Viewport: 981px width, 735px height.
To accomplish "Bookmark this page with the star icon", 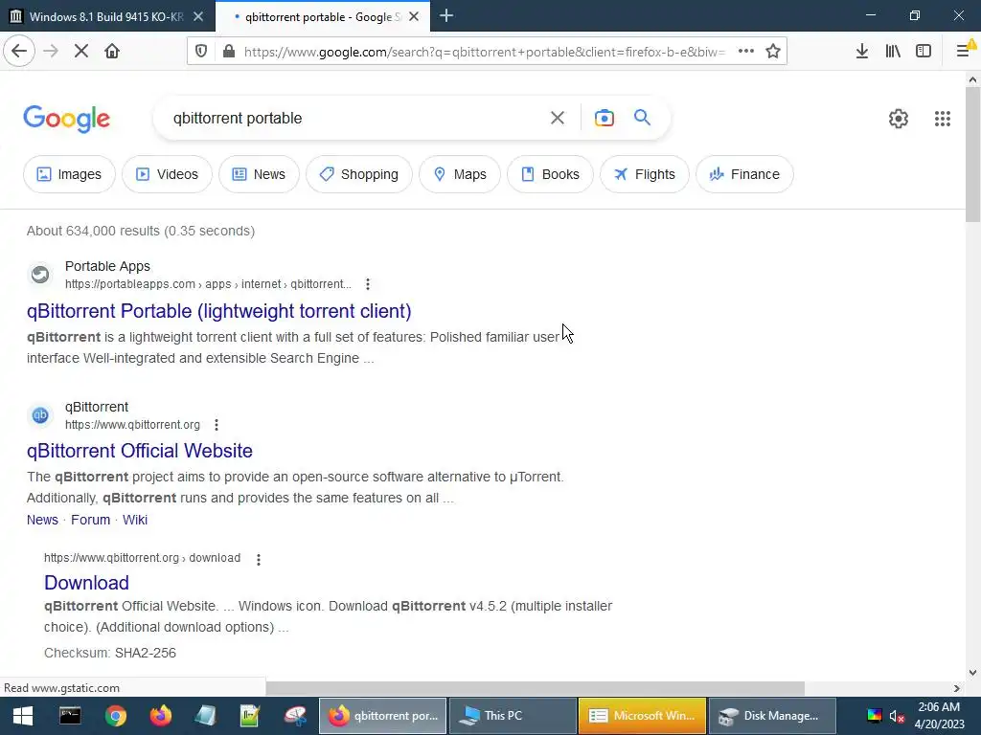I will tap(773, 52).
